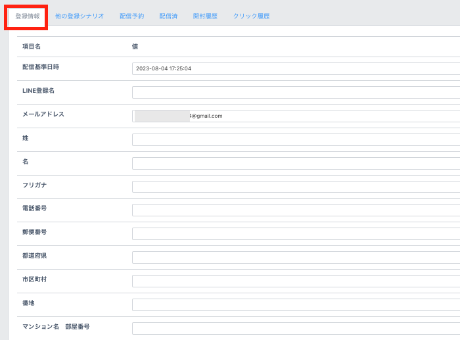The height and width of the screenshot is (340, 460).
Task: Select the 配信済 tab
Action: click(168, 16)
